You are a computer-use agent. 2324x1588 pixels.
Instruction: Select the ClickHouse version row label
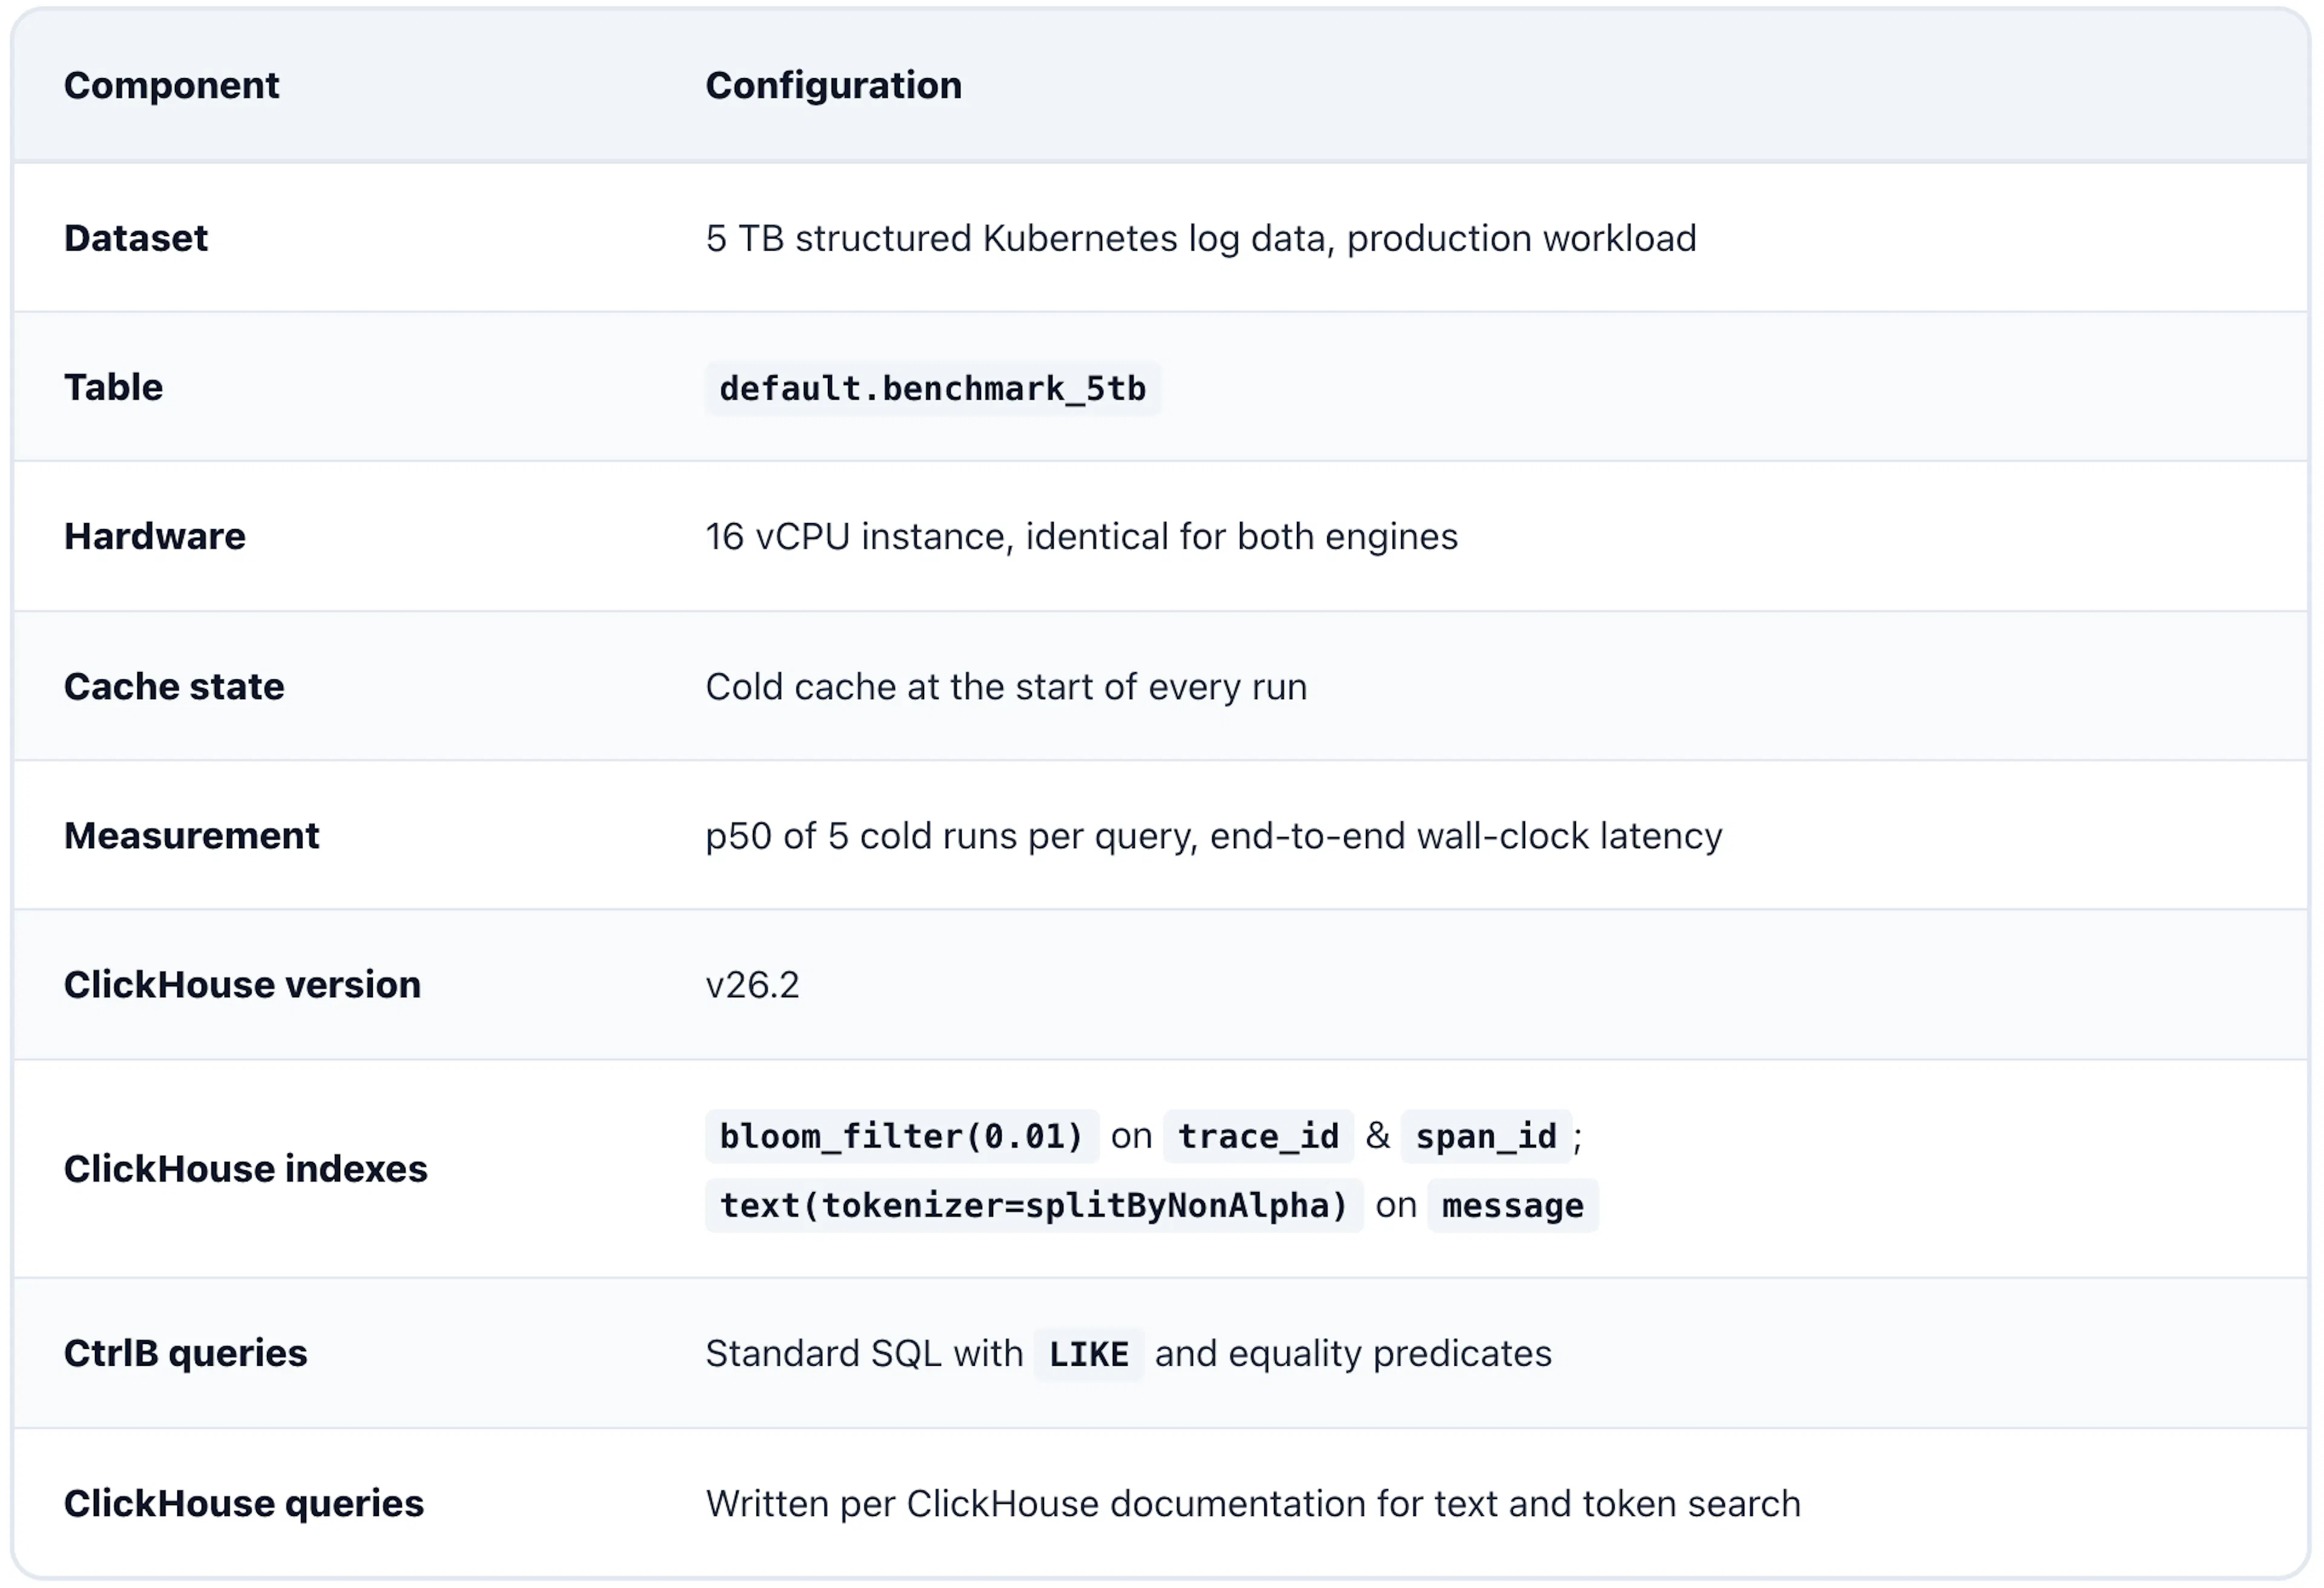(x=242, y=984)
